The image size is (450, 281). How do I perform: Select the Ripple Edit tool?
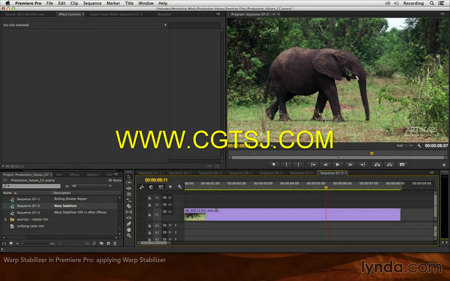[129, 188]
